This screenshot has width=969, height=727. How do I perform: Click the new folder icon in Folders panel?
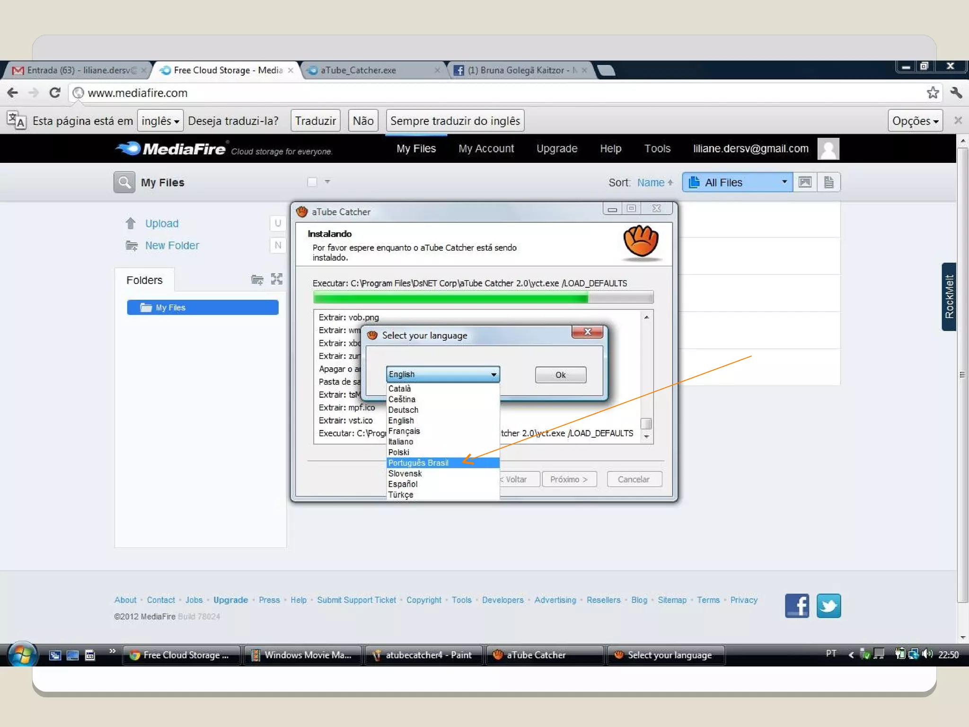(257, 280)
